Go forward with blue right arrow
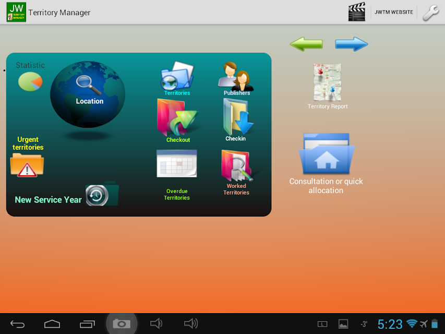Image resolution: width=445 pixels, height=334 pixels. click(351, 44)
